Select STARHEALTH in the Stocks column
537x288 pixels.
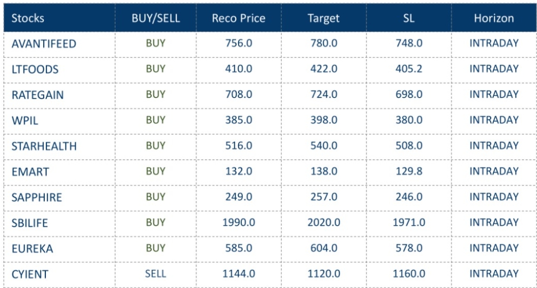44,146
